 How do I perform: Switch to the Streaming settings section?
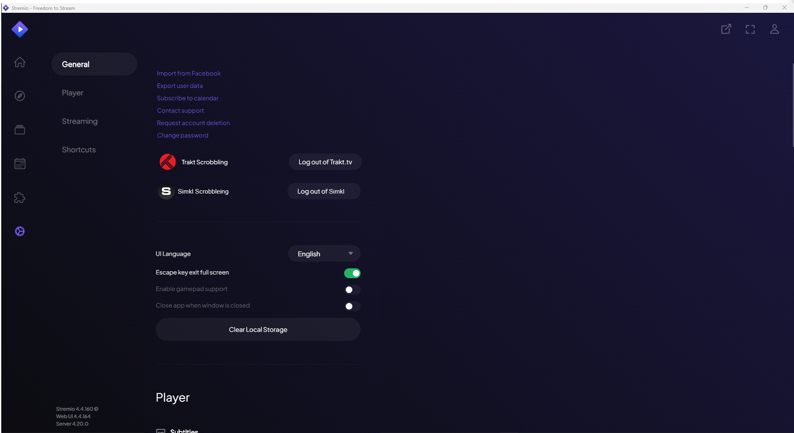(x=80, y=121)
